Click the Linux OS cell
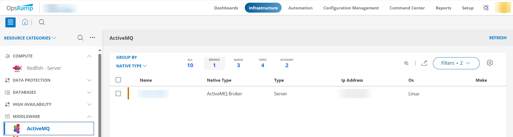The image size is (513, 137). 414,94
